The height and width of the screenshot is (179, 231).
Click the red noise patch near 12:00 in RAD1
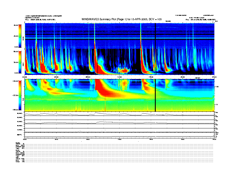tap(123, 70)
